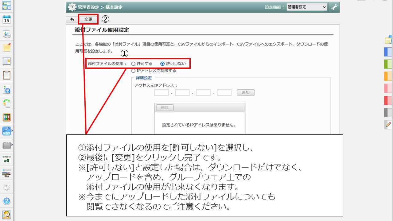Select the 許可する radio button

[x=133, y=64]
